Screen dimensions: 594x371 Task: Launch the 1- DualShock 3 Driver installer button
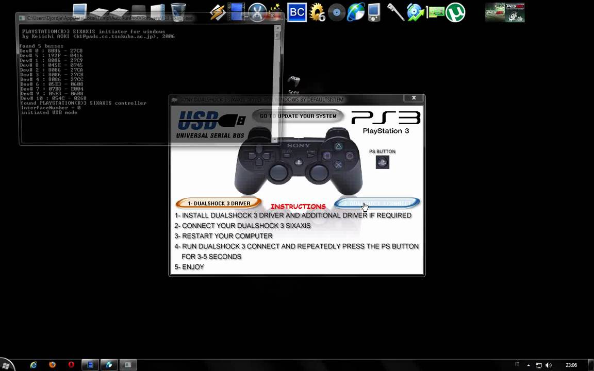pos(219,204)
